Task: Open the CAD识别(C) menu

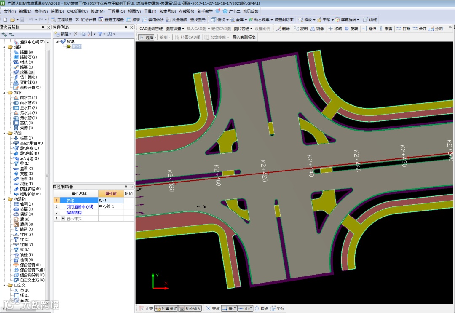Action: [x=78, y=11]
